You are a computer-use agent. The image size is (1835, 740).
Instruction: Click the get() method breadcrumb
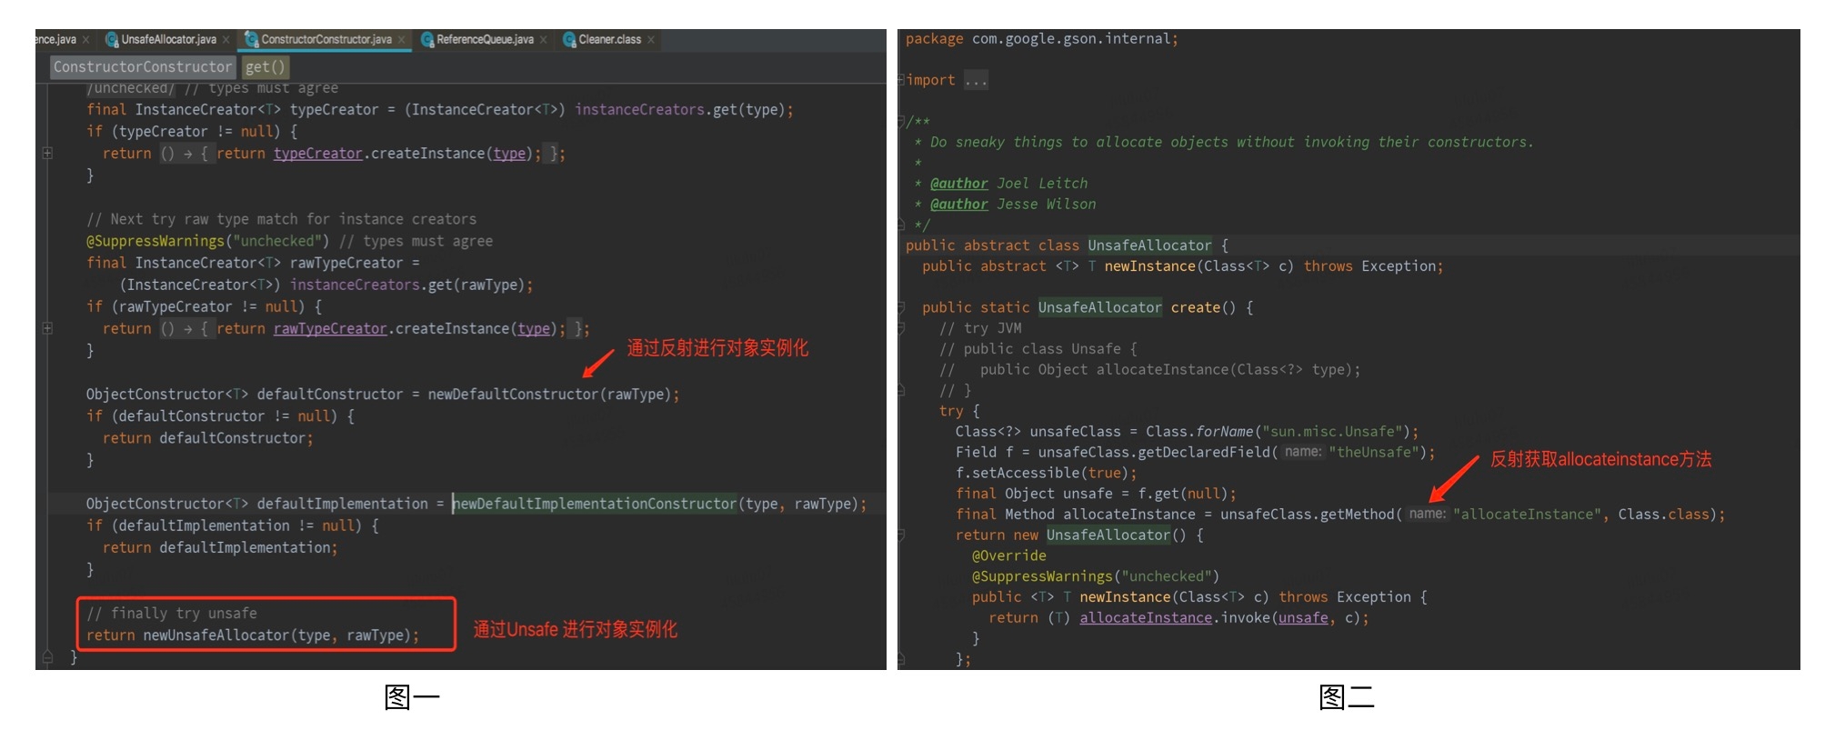[x=265, y=67]
